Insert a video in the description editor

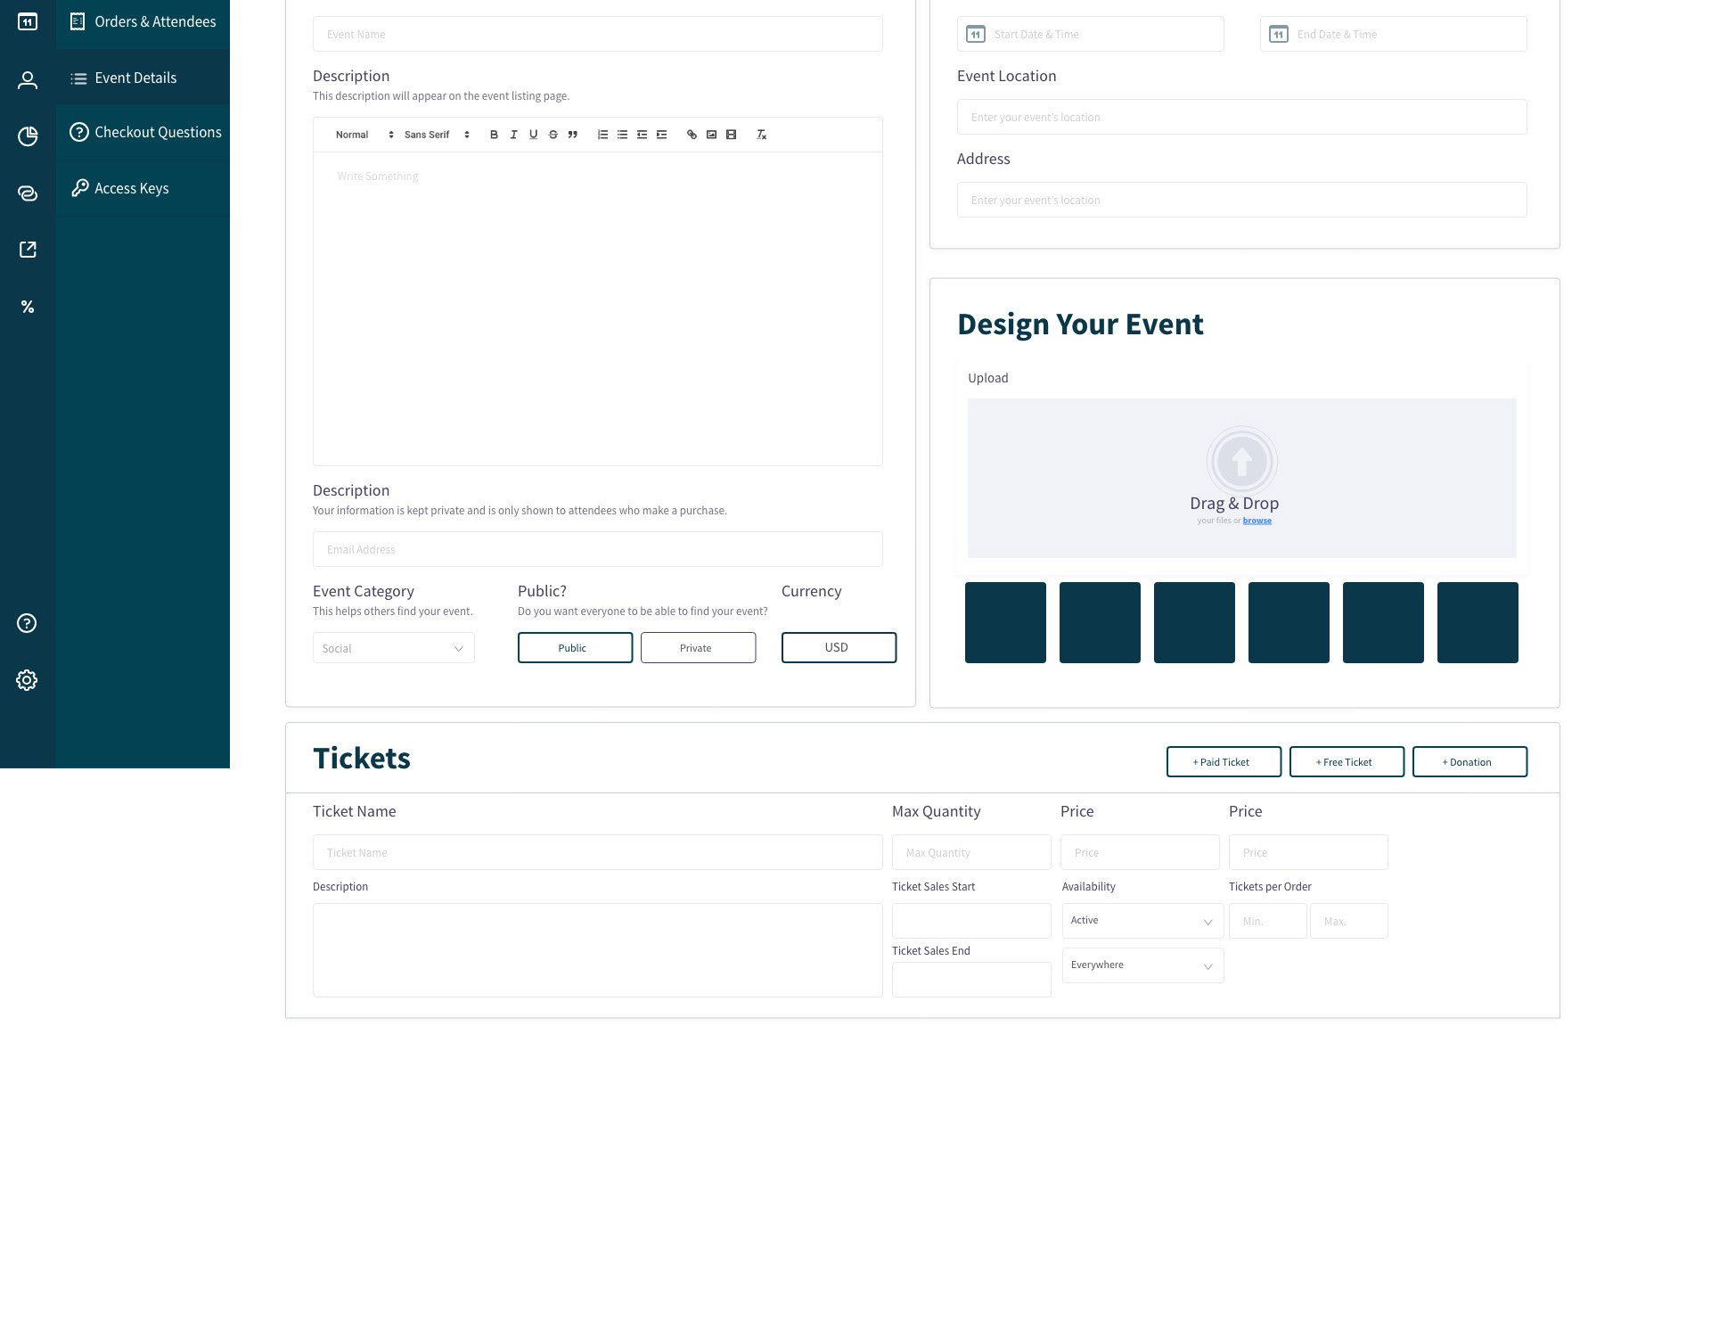point(731,135)
